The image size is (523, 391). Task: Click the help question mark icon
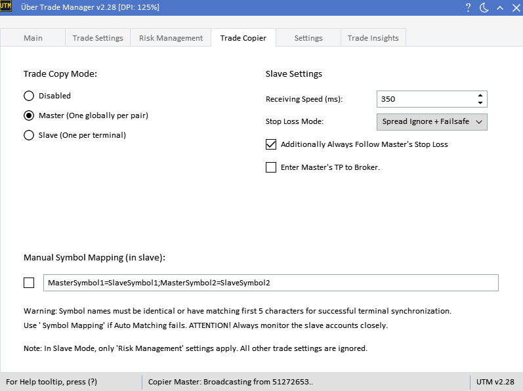click(x=468, y=8)
